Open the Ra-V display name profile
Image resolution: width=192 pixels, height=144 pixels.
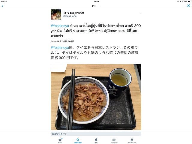tap(73, 13)
